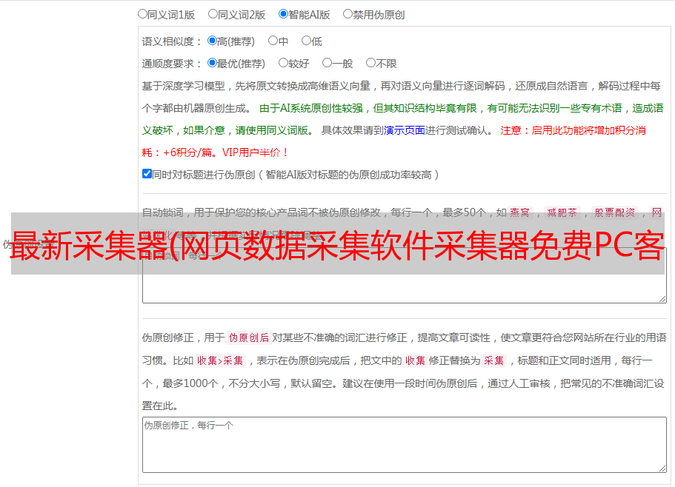
Task: Toggle 同时对标题进行伪原创 checkbox
Action: point(147,174)
